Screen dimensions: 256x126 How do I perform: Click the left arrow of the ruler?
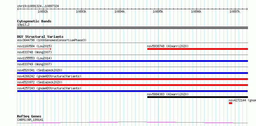18,9
